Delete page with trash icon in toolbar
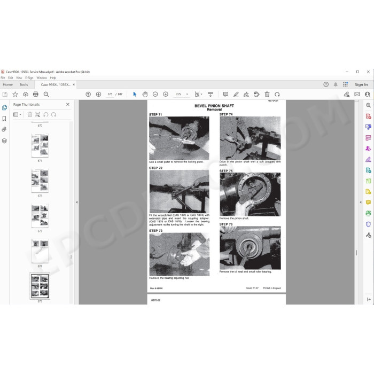374x374 pixels. [267, 94]
